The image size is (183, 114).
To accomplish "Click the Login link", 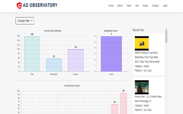I will click(x=165, y=6).
